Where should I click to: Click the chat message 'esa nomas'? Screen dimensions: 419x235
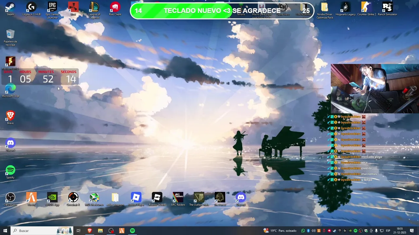(x=369, y=174)
